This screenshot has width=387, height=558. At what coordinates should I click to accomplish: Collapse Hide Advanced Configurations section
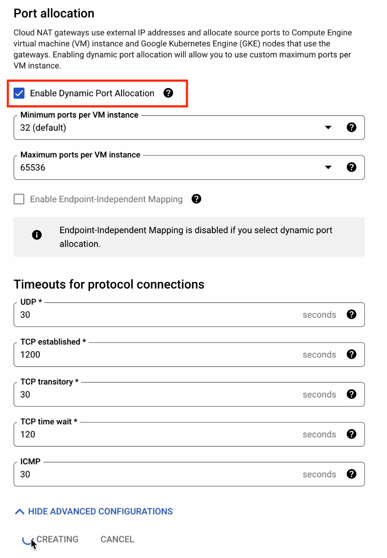pos(94,511)
